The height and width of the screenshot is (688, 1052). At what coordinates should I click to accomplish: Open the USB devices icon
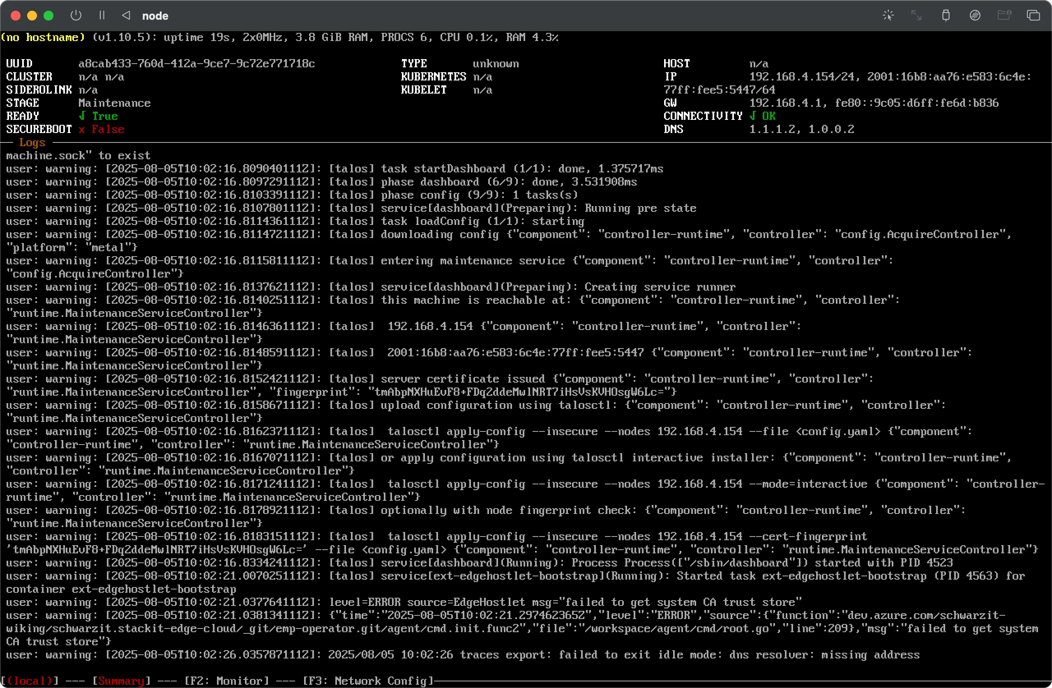(946, 16)
